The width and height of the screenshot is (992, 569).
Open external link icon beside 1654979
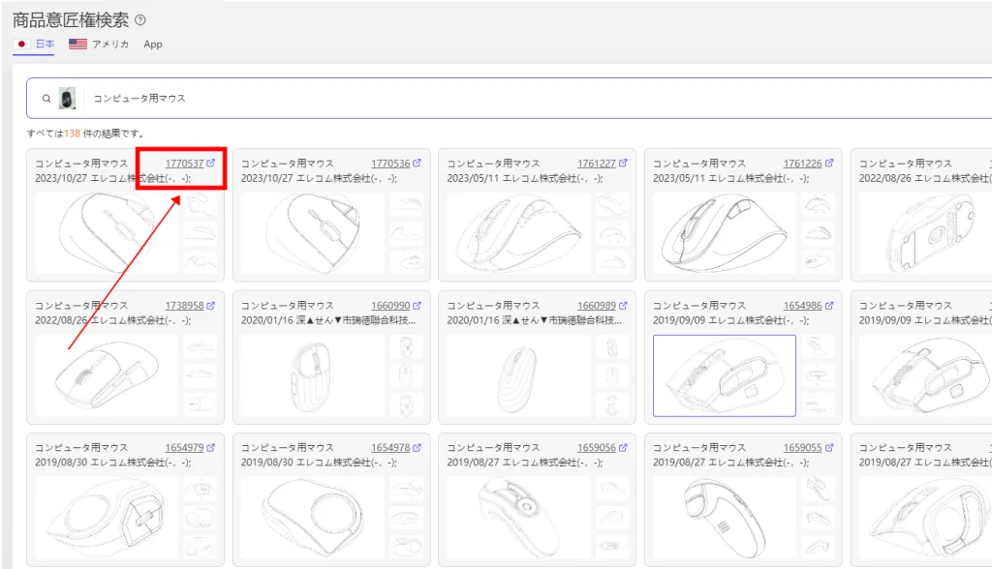pyautogui.click(x=210, y=448)
